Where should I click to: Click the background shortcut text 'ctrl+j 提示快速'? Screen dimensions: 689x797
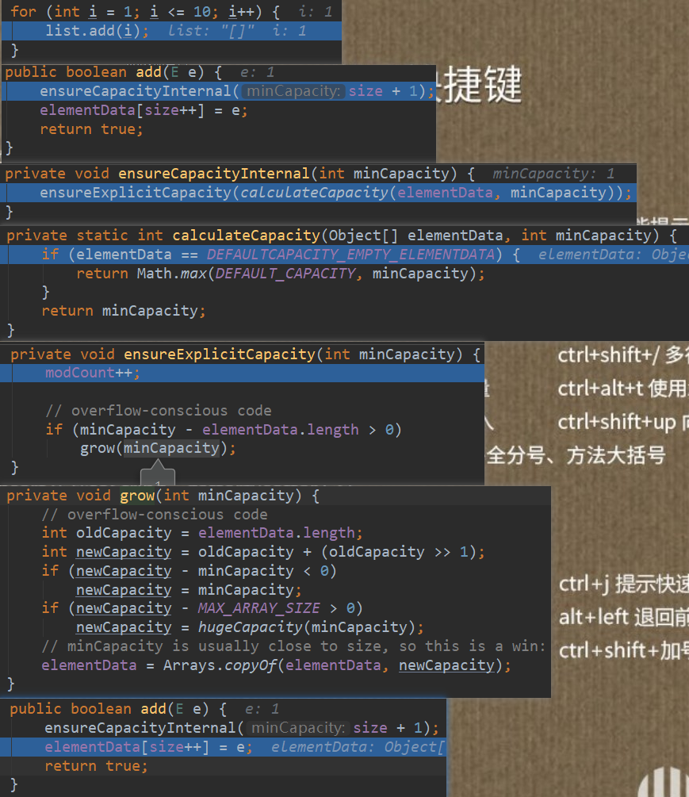(624, 584)
